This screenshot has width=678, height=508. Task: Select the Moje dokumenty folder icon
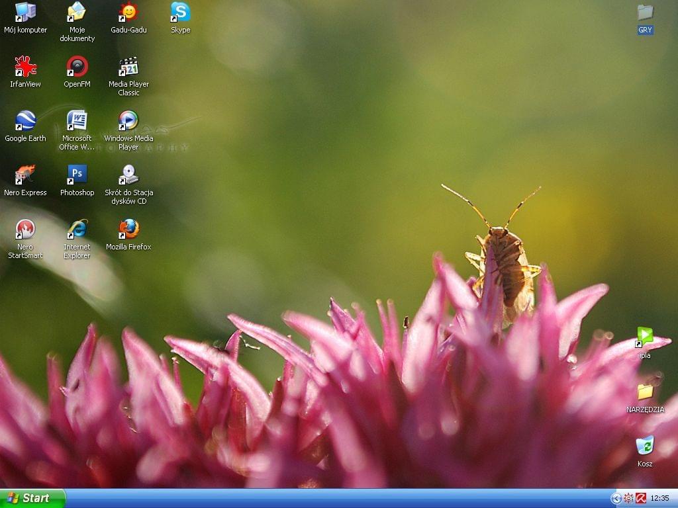(x=77, y=12)
